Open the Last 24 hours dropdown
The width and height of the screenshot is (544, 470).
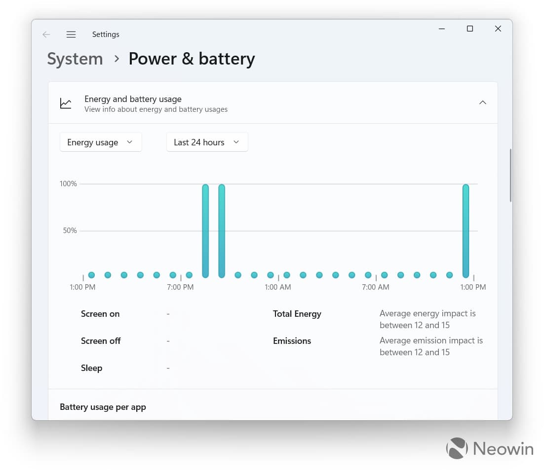[x=207, y=142]
